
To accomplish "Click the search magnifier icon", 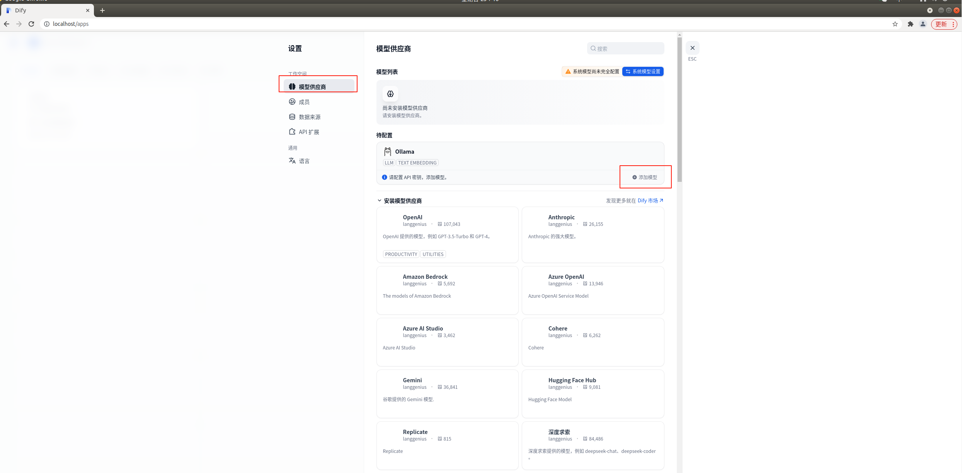I will (x=593, y=48).
